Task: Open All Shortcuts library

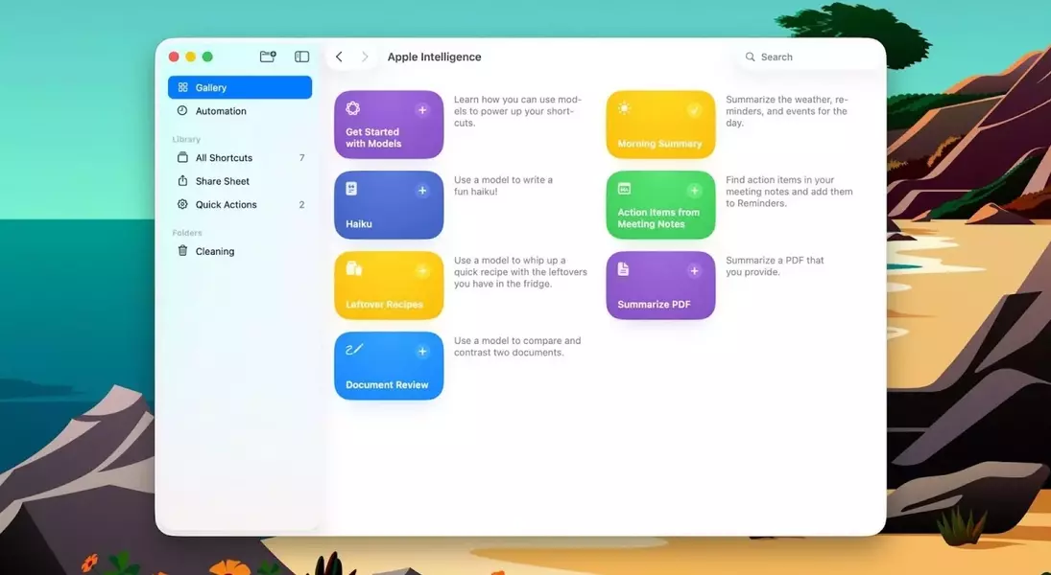Action: tap(224, 158)
